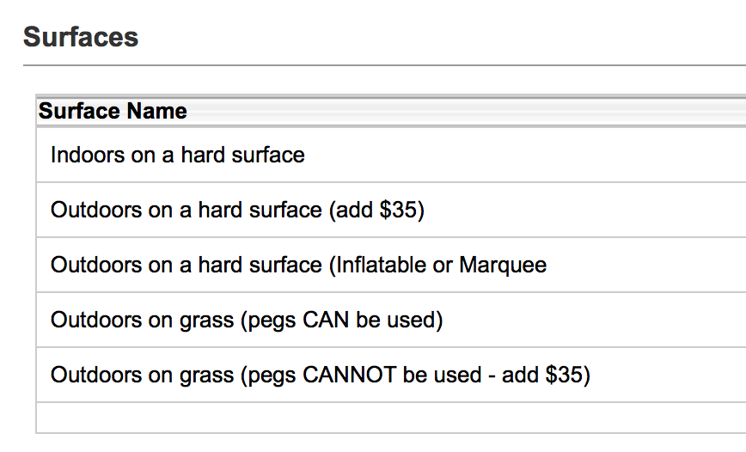
Task: Click the word "Marquee" in the third row
Action: [x=503, y=266]
